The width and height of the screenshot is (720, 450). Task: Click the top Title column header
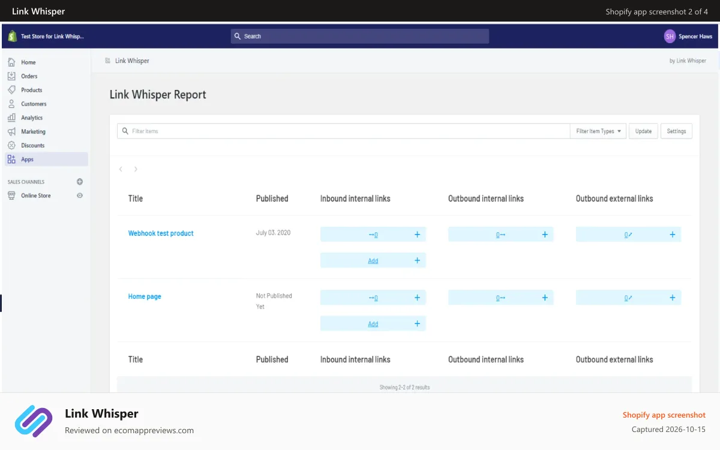coord(136,199)
